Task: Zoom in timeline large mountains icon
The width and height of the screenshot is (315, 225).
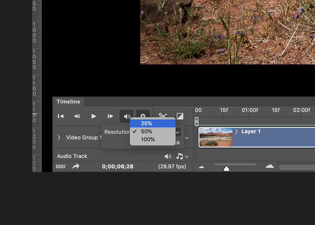Action: (x=269, y=166)
